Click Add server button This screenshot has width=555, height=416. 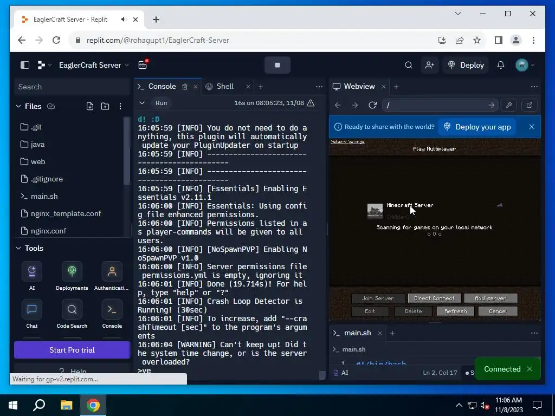point(491,298)
